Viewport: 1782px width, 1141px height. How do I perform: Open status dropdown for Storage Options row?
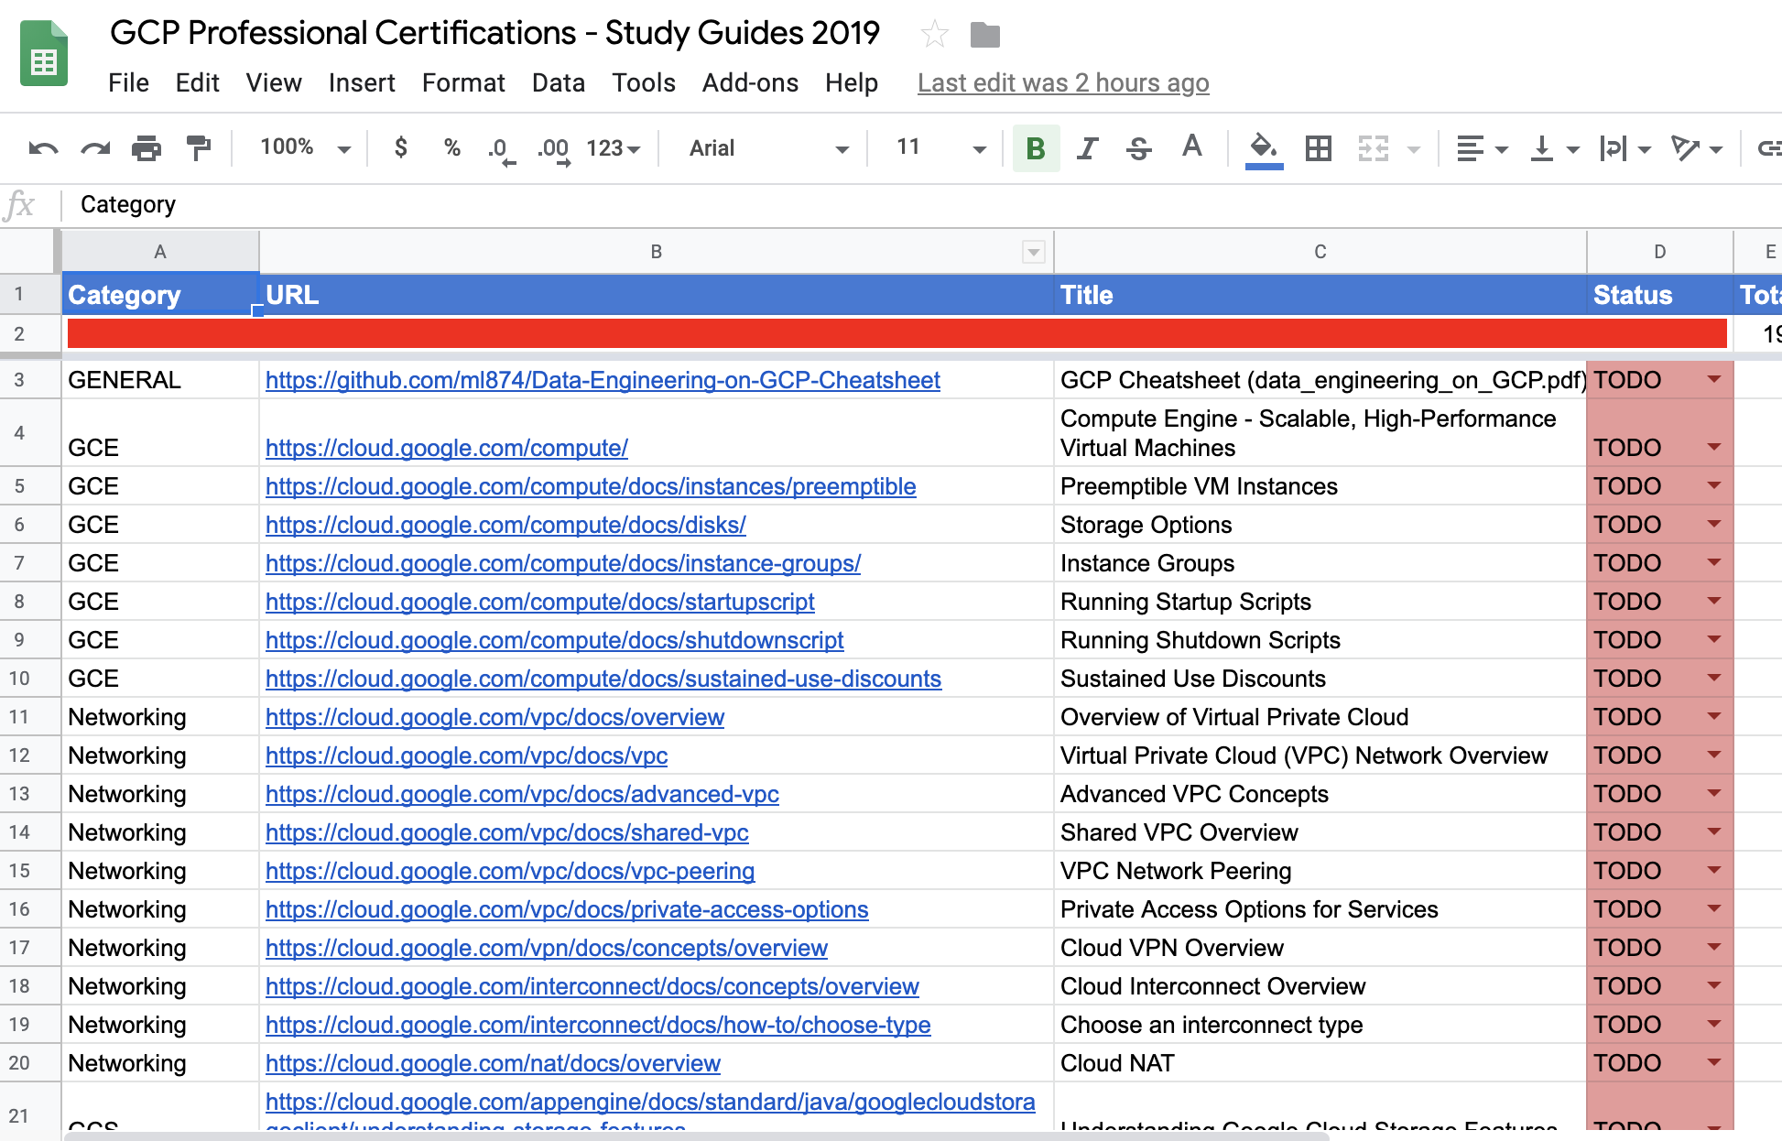tap(1713, 523)
